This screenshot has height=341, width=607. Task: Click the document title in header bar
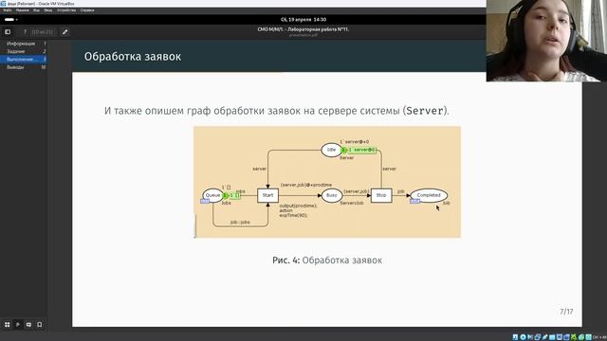tap(303, 29)
